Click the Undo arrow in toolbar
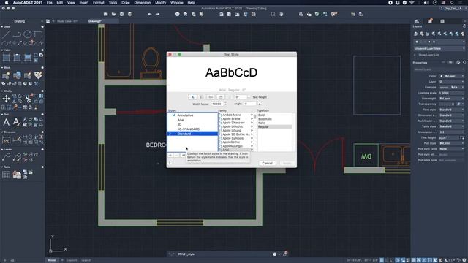The height and width of the screenshot is (263, 468). tap(149, 14)
